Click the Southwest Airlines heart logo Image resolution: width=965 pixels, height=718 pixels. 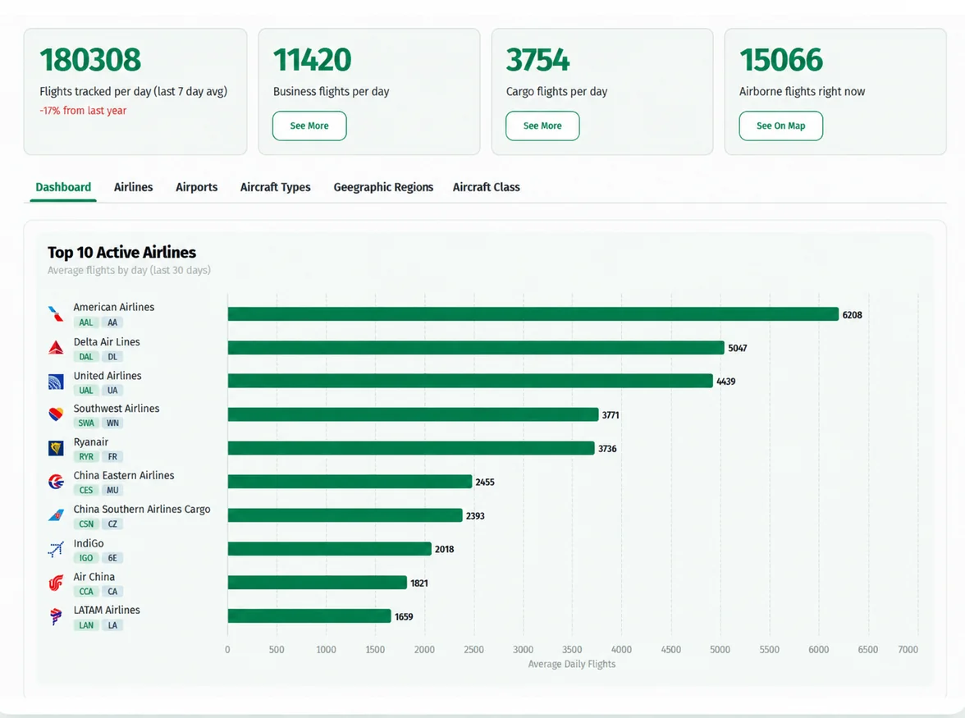coord(56,414)
